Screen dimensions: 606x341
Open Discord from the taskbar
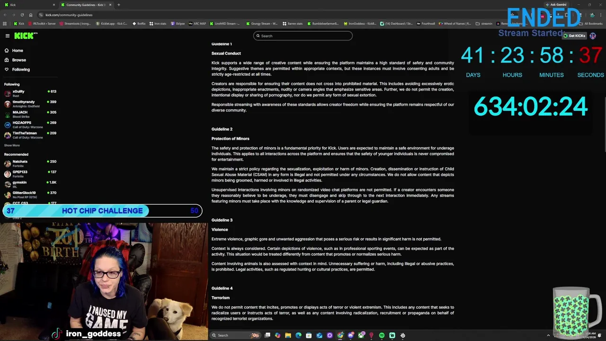[x=350, y=335]
